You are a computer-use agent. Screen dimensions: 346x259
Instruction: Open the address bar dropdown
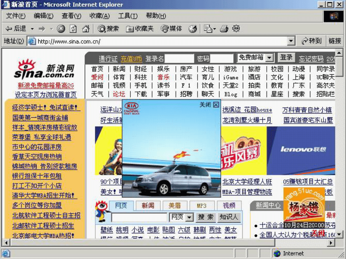click(291, 41)
